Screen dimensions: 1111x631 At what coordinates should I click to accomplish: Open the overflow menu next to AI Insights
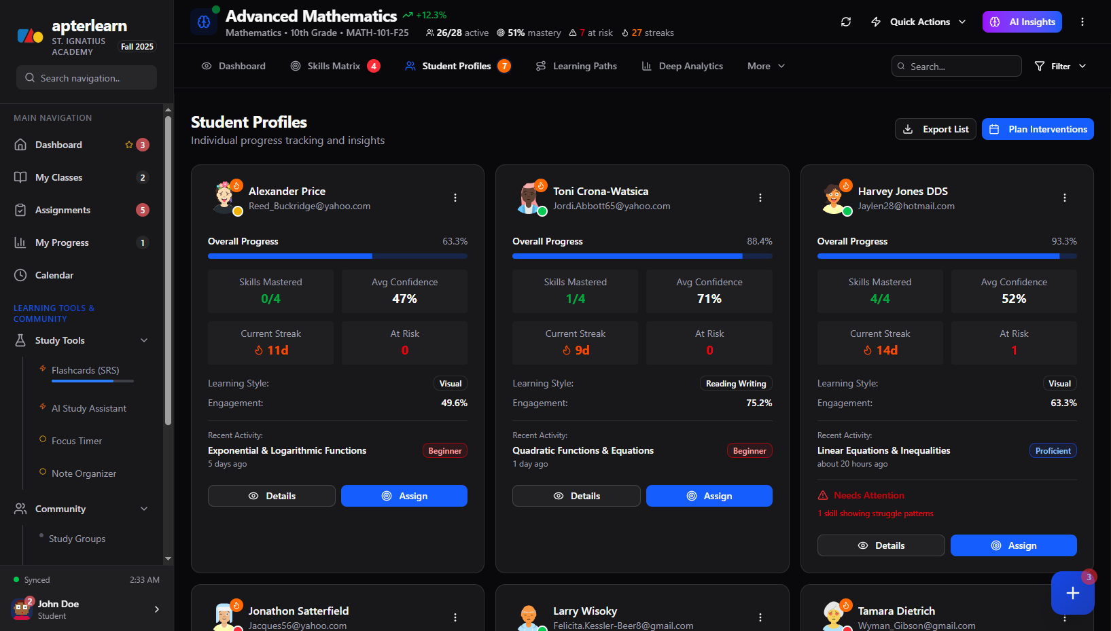coord(1082,22)
